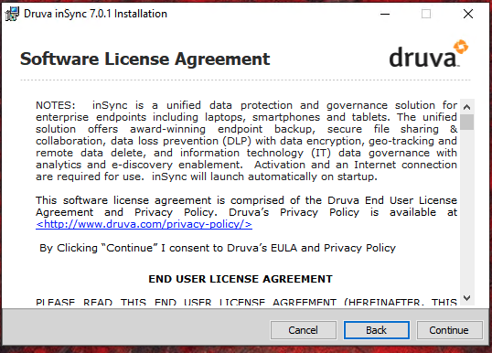This screenshot has height=353, width=492.
Task: Click the scrollbar up arrow
Action: (x=467, y=107)
